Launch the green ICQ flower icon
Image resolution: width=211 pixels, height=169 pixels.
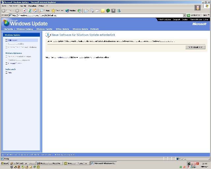tap(108, 11)
